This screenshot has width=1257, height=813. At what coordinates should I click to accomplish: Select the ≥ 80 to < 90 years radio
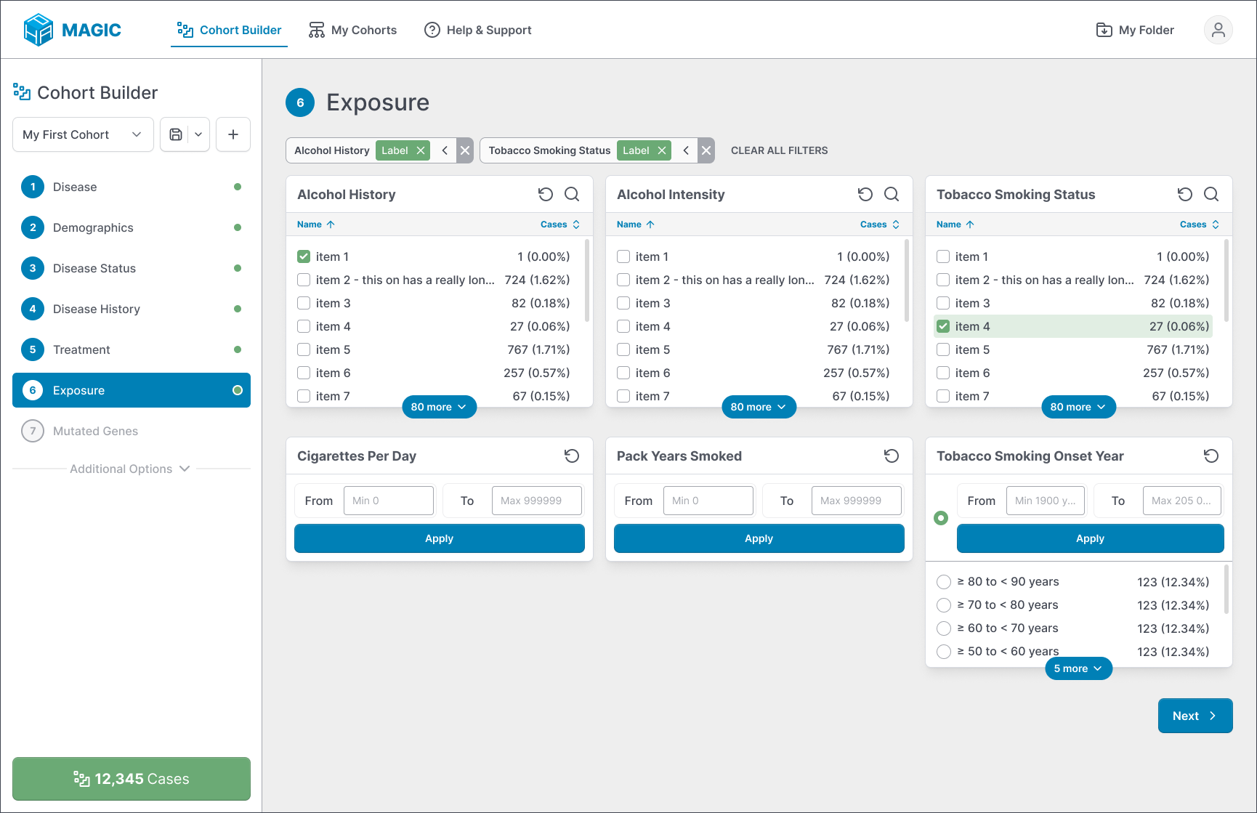click(944, 582)
